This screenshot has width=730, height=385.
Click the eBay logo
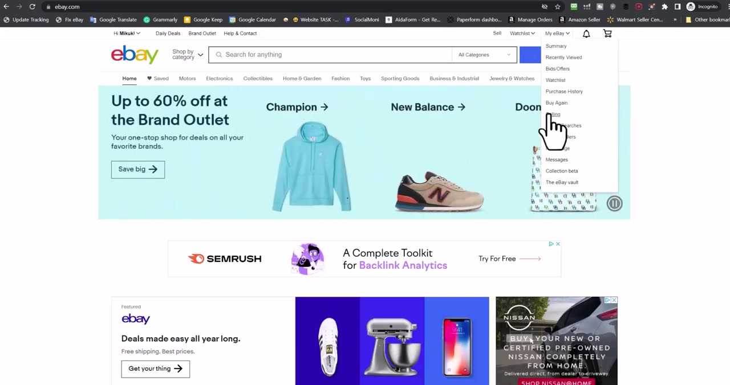tap(135, 55)
